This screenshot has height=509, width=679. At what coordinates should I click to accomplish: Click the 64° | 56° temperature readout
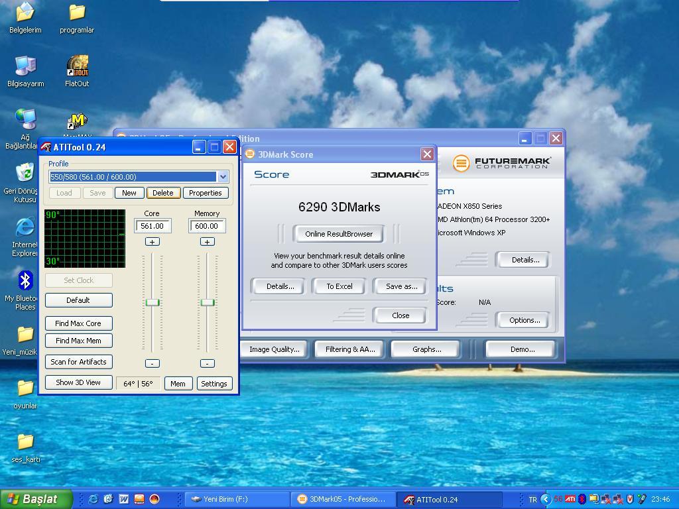pos(138,384)
